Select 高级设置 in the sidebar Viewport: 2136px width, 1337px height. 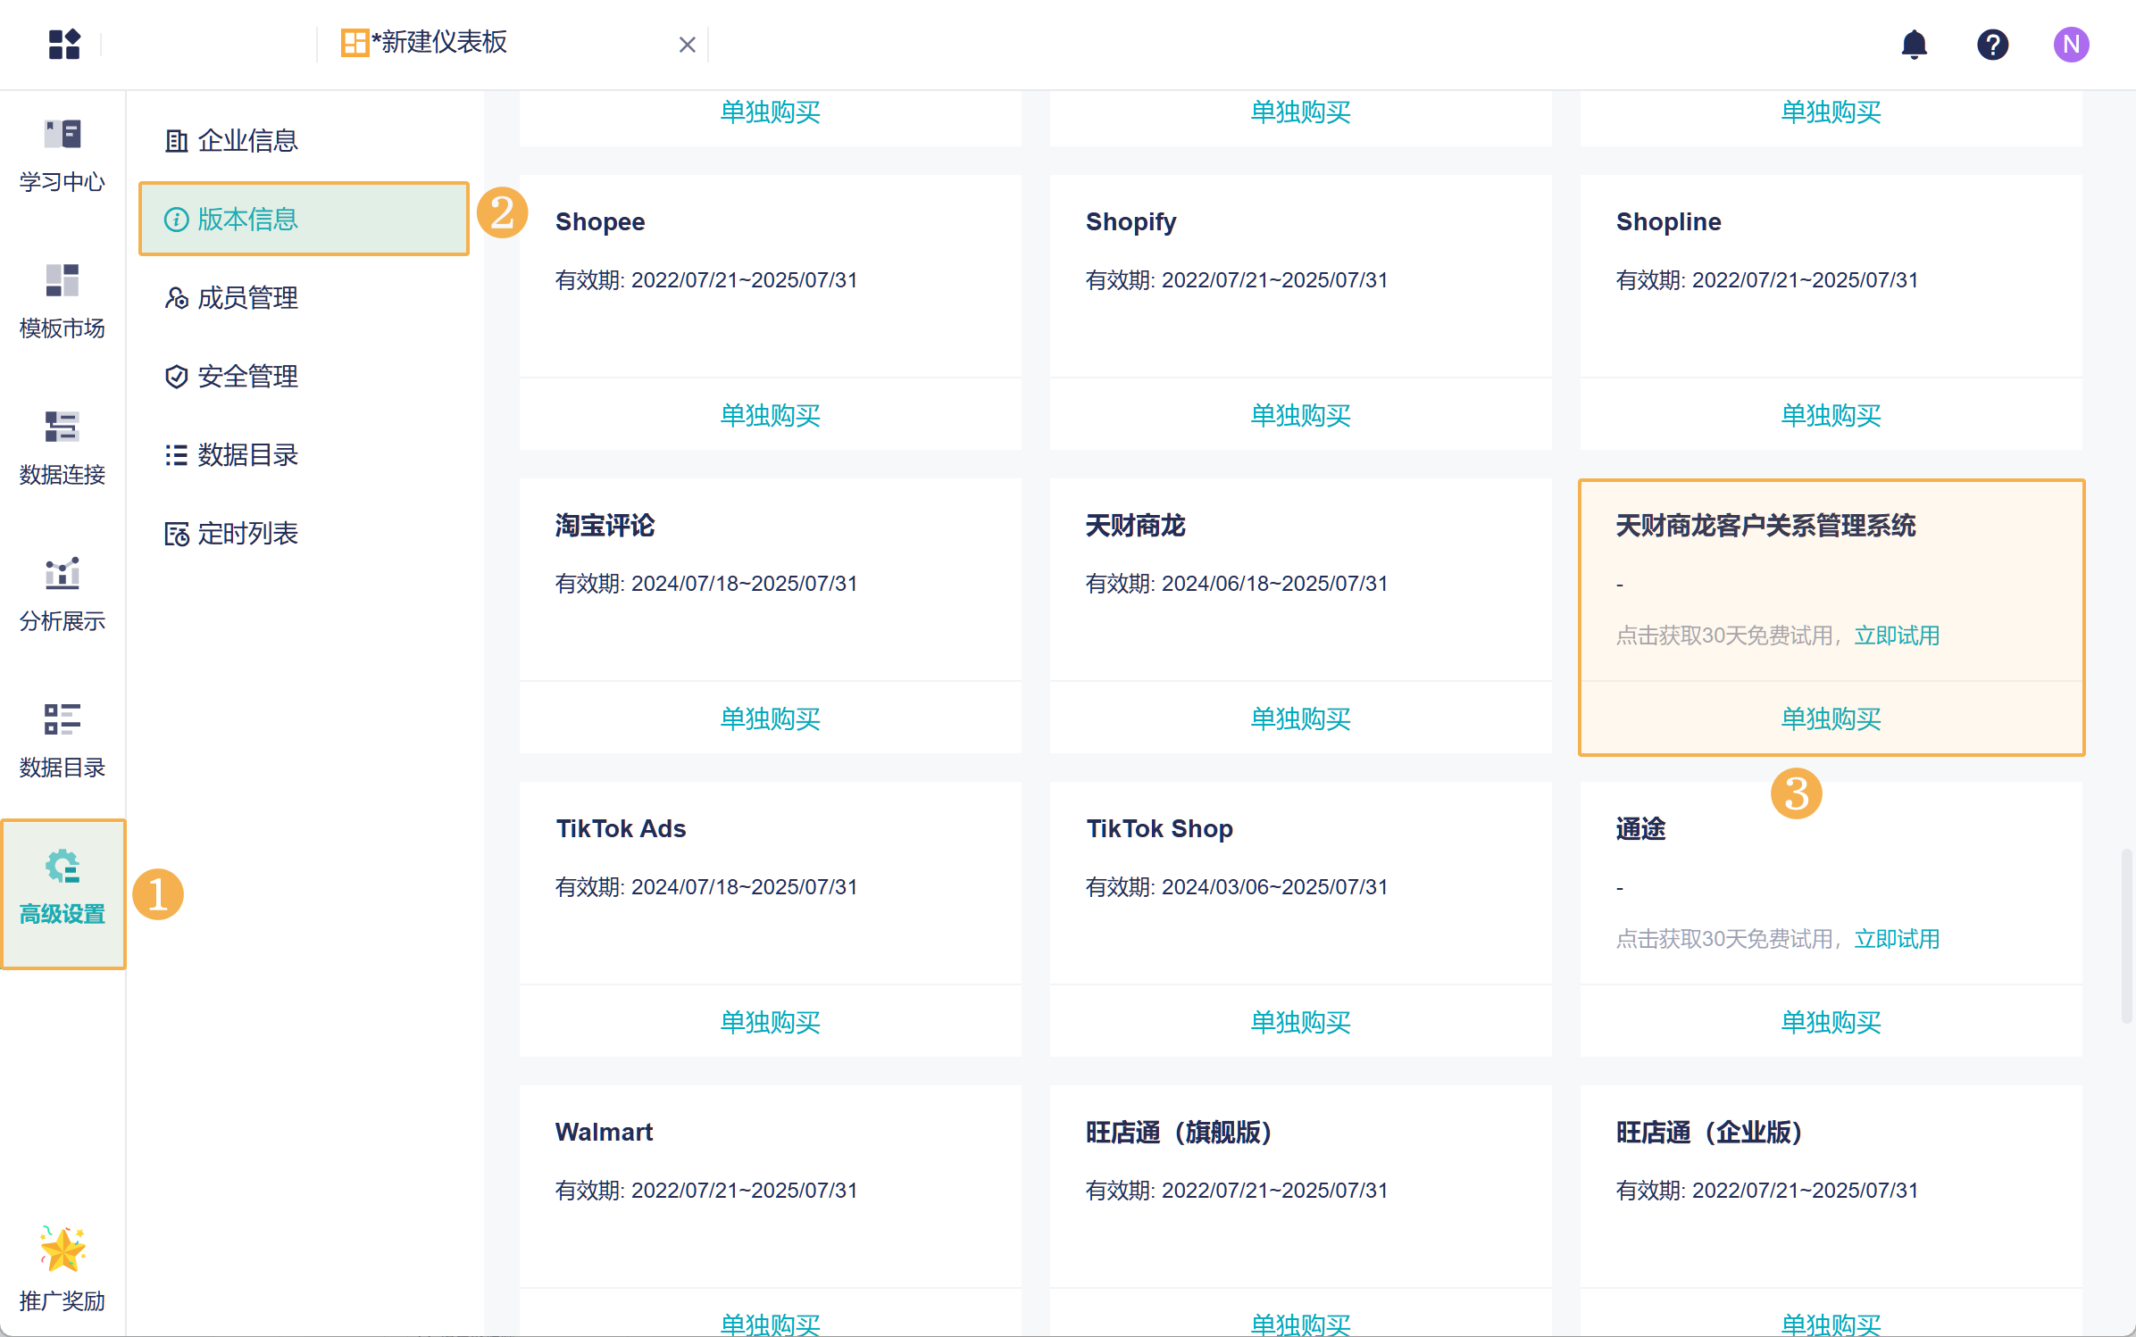(63, 887)
